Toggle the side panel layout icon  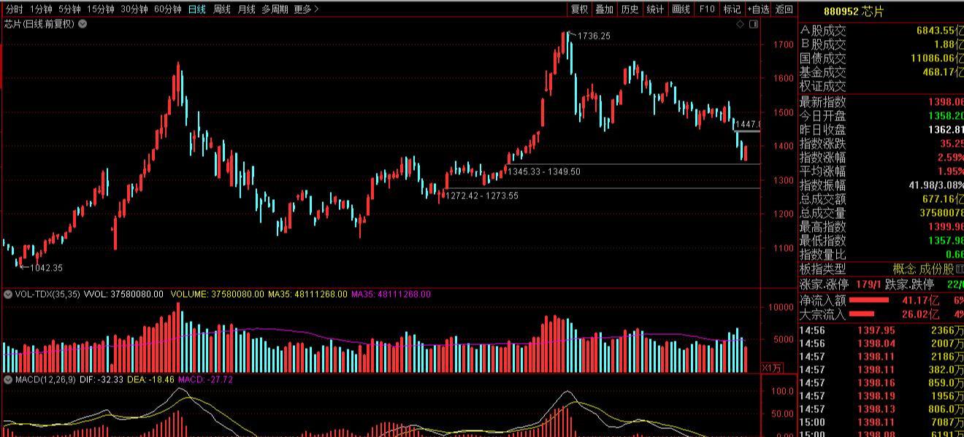pos(754,24)
